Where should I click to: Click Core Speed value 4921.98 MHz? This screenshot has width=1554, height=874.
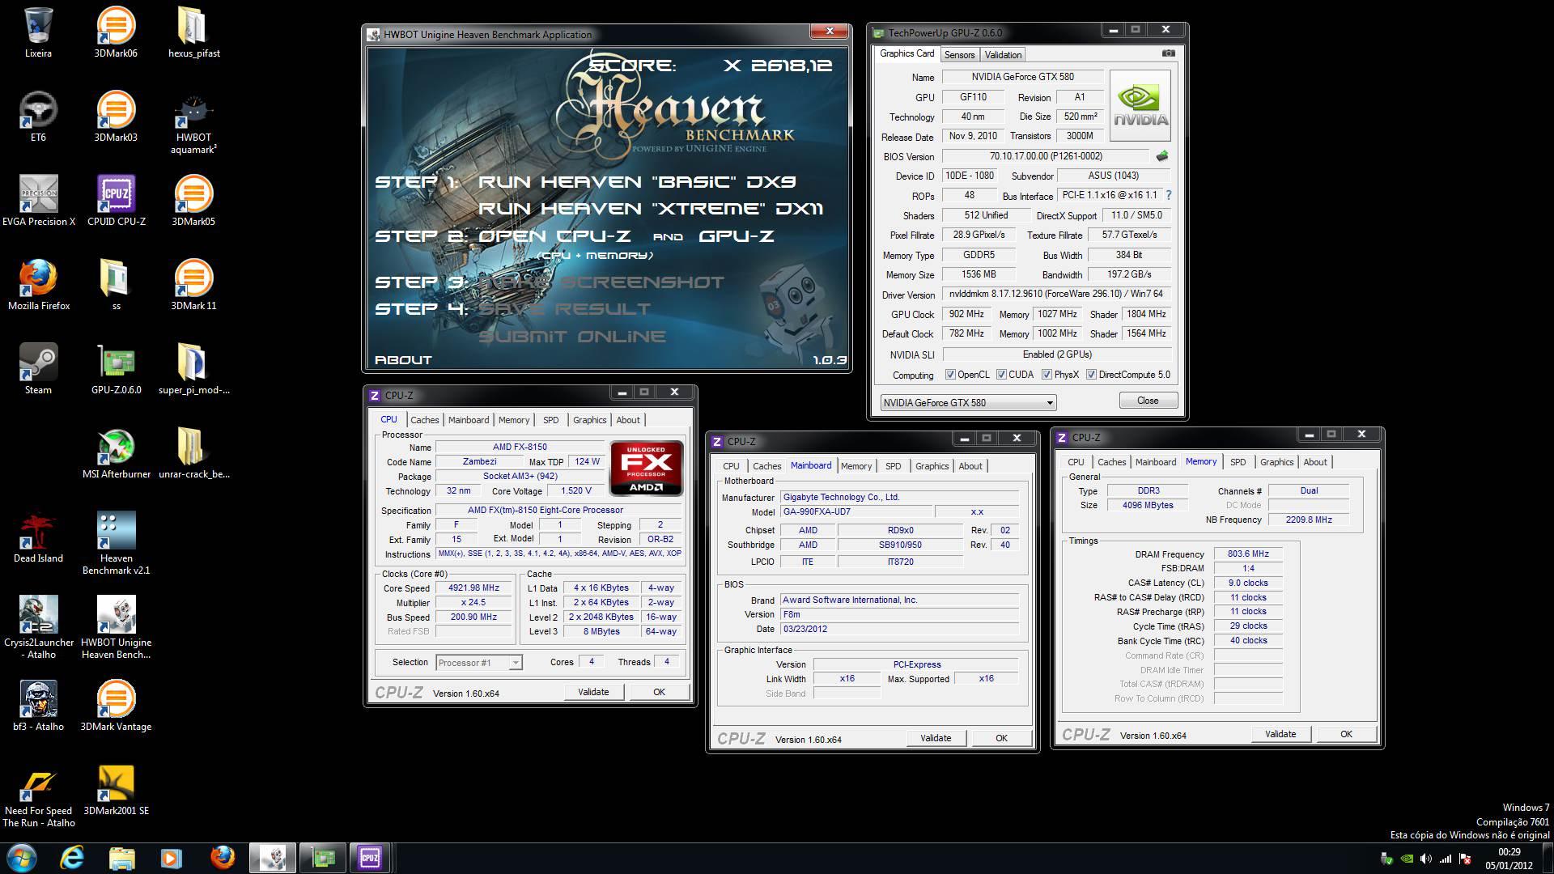[473, 588]
